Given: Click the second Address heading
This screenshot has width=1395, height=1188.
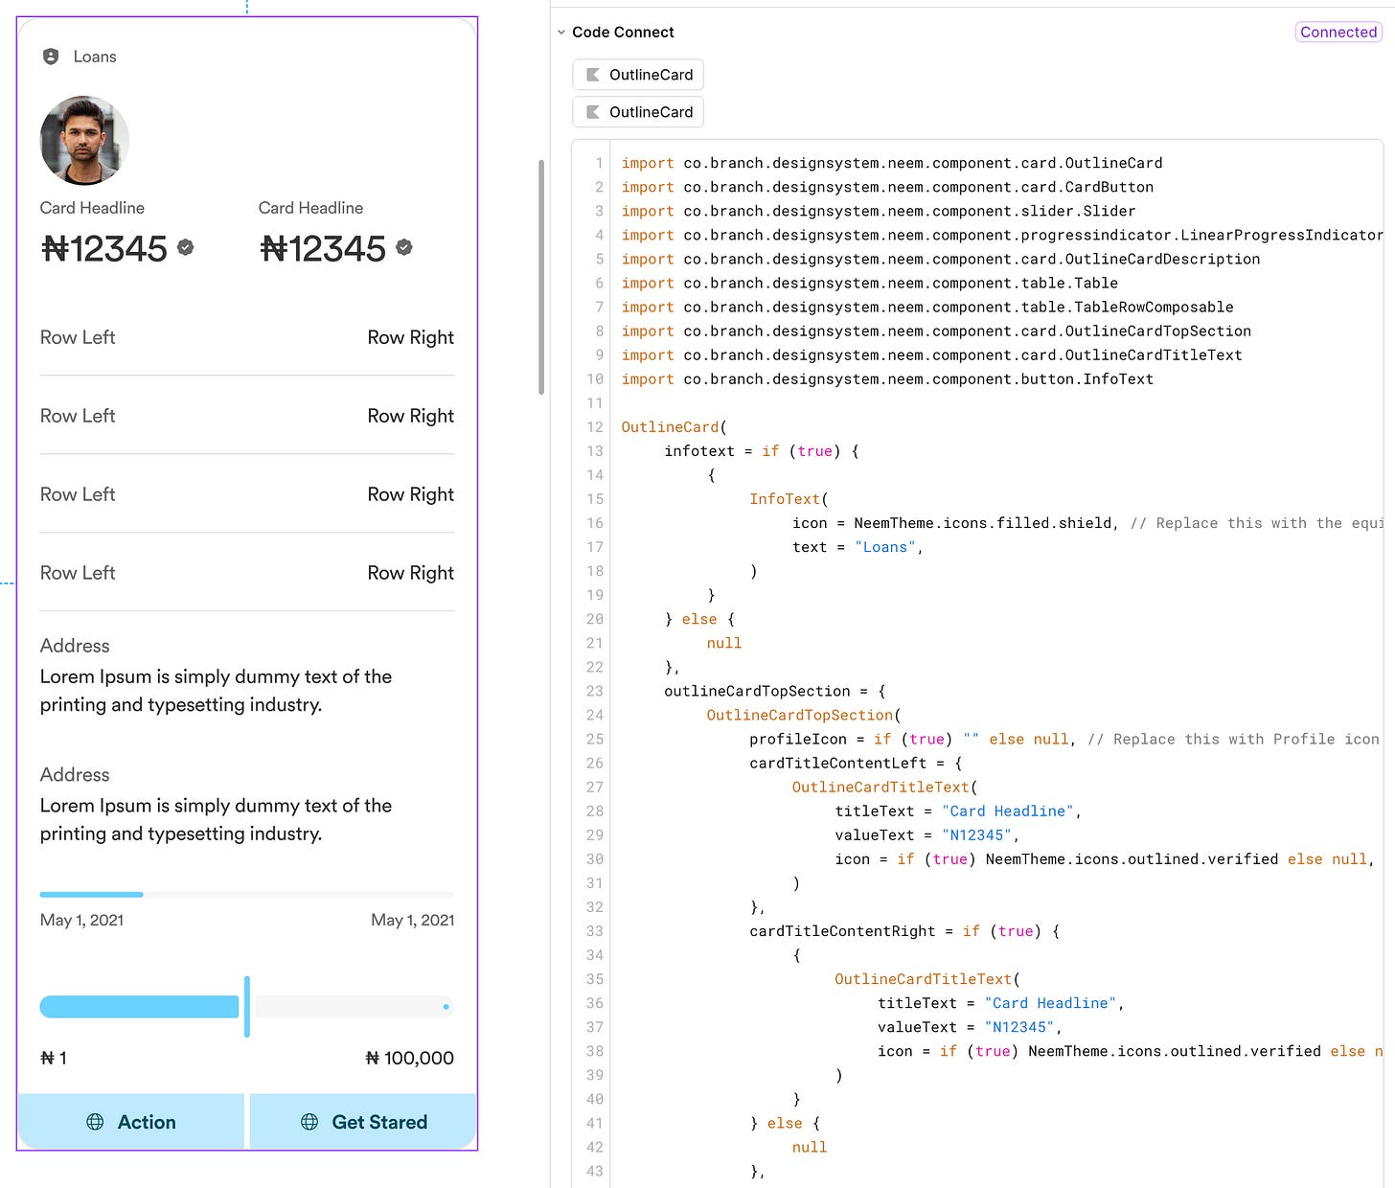Looking at the screenshot, I should [x=75, y=775].
